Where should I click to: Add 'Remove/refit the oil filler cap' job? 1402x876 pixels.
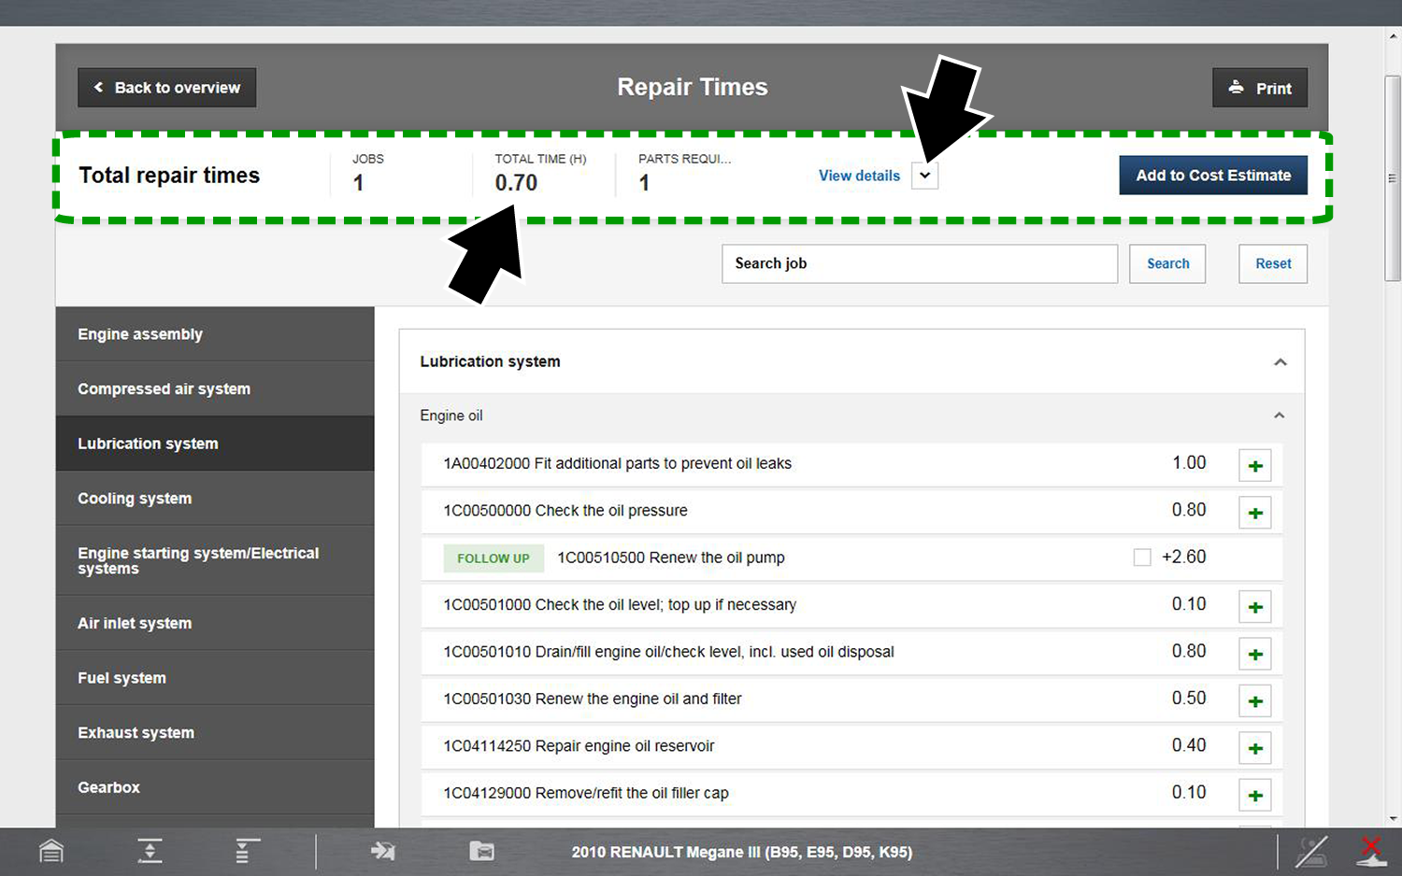(1254, 796)
